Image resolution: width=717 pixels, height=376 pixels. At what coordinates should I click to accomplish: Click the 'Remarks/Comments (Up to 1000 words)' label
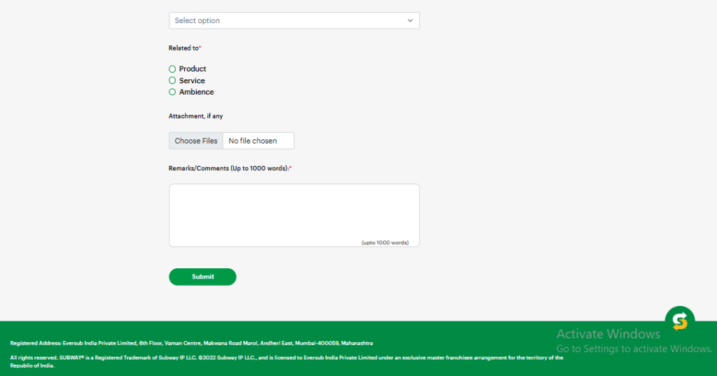(229, 169)
